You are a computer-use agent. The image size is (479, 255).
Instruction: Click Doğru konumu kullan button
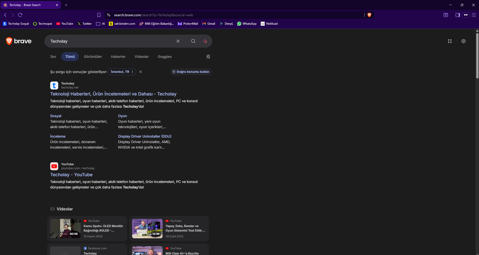click(191, 72)
